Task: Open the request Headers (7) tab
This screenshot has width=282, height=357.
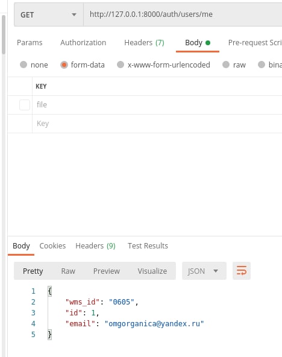Action: click(144, 43)
